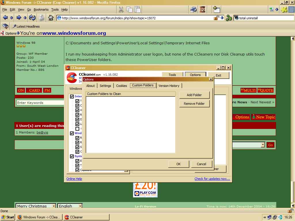Open the Latest Headlines live bookmark
Viewport: 295px width, 221px height.
pyautogui.click(x=26, y=26)
